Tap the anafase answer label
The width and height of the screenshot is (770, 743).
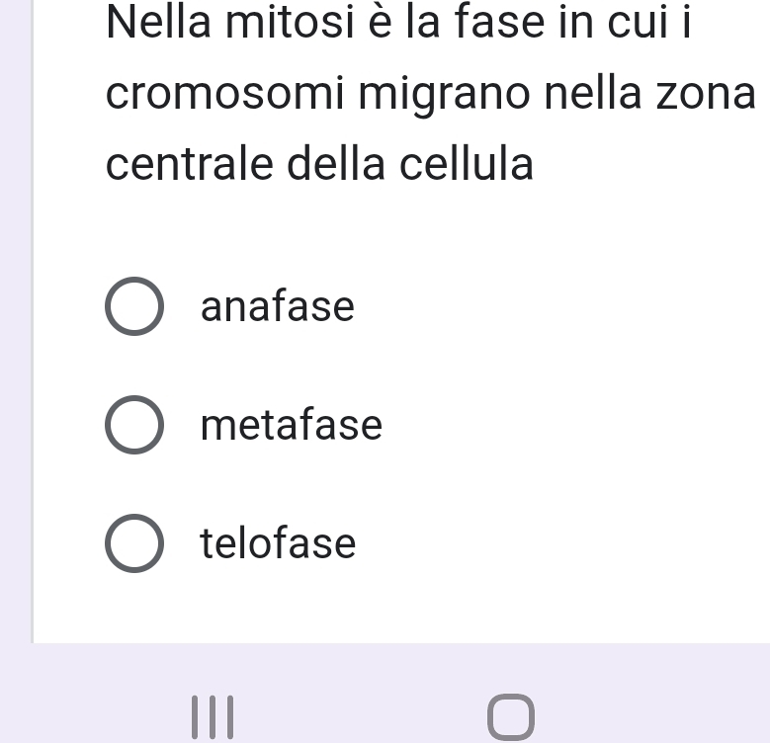277,306
